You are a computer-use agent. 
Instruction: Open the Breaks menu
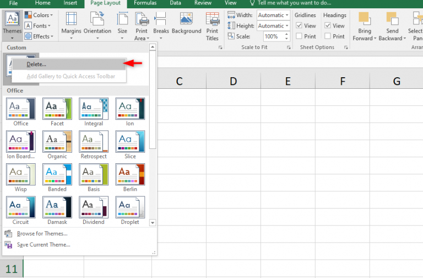[x=161, y=26]
